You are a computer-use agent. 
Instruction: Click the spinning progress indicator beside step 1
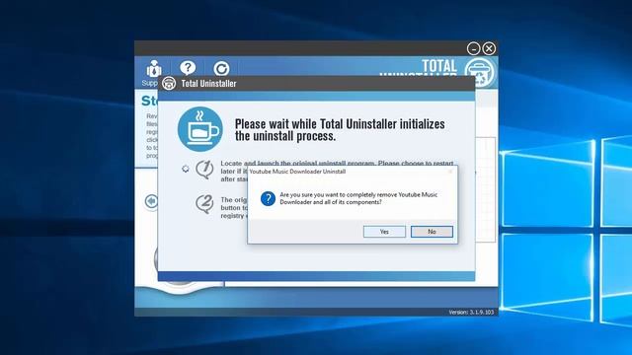click(185, 169)
